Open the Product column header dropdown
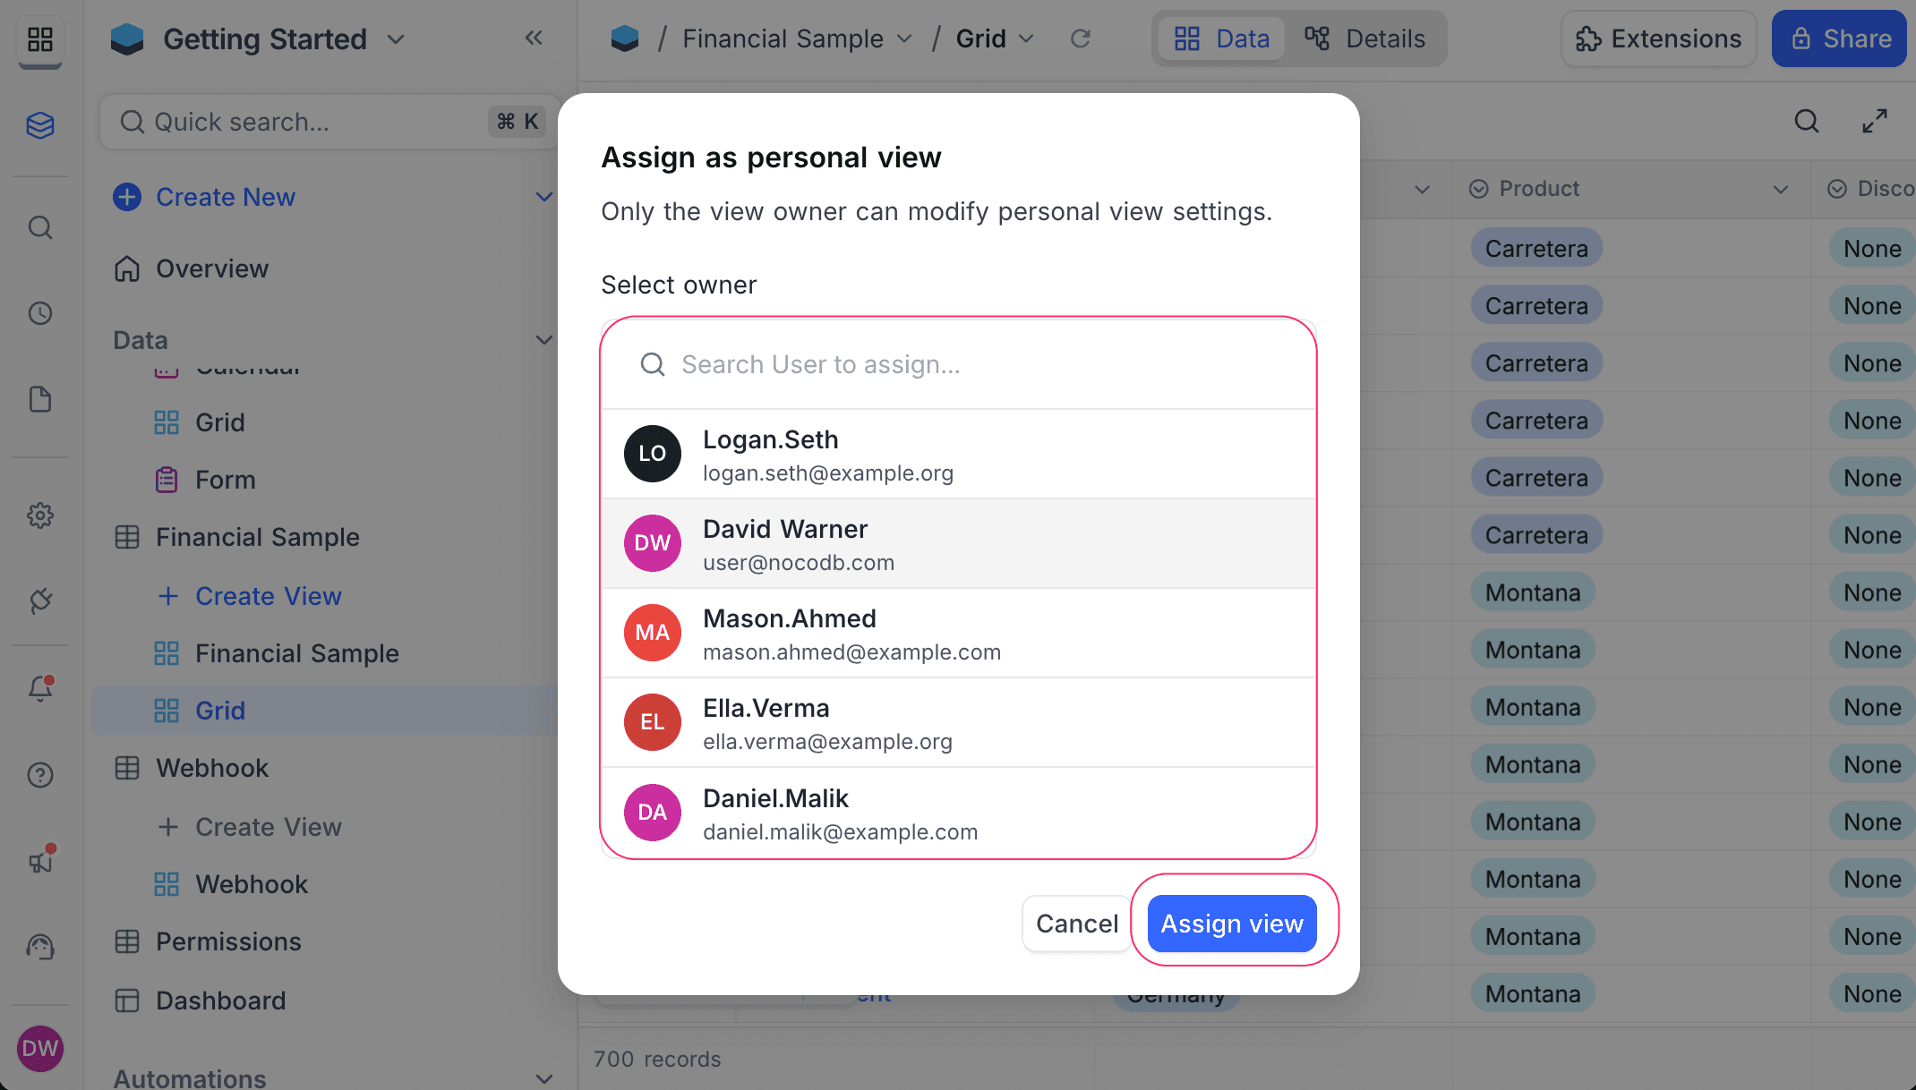The height and width of the screenshot is (1090, 1916). pos(1782,189)
